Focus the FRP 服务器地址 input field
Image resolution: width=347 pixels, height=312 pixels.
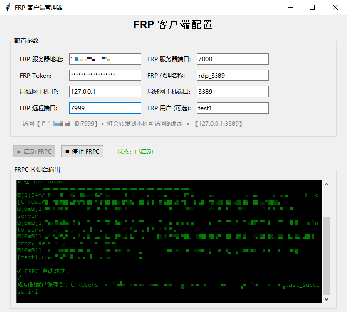(105, 59)
